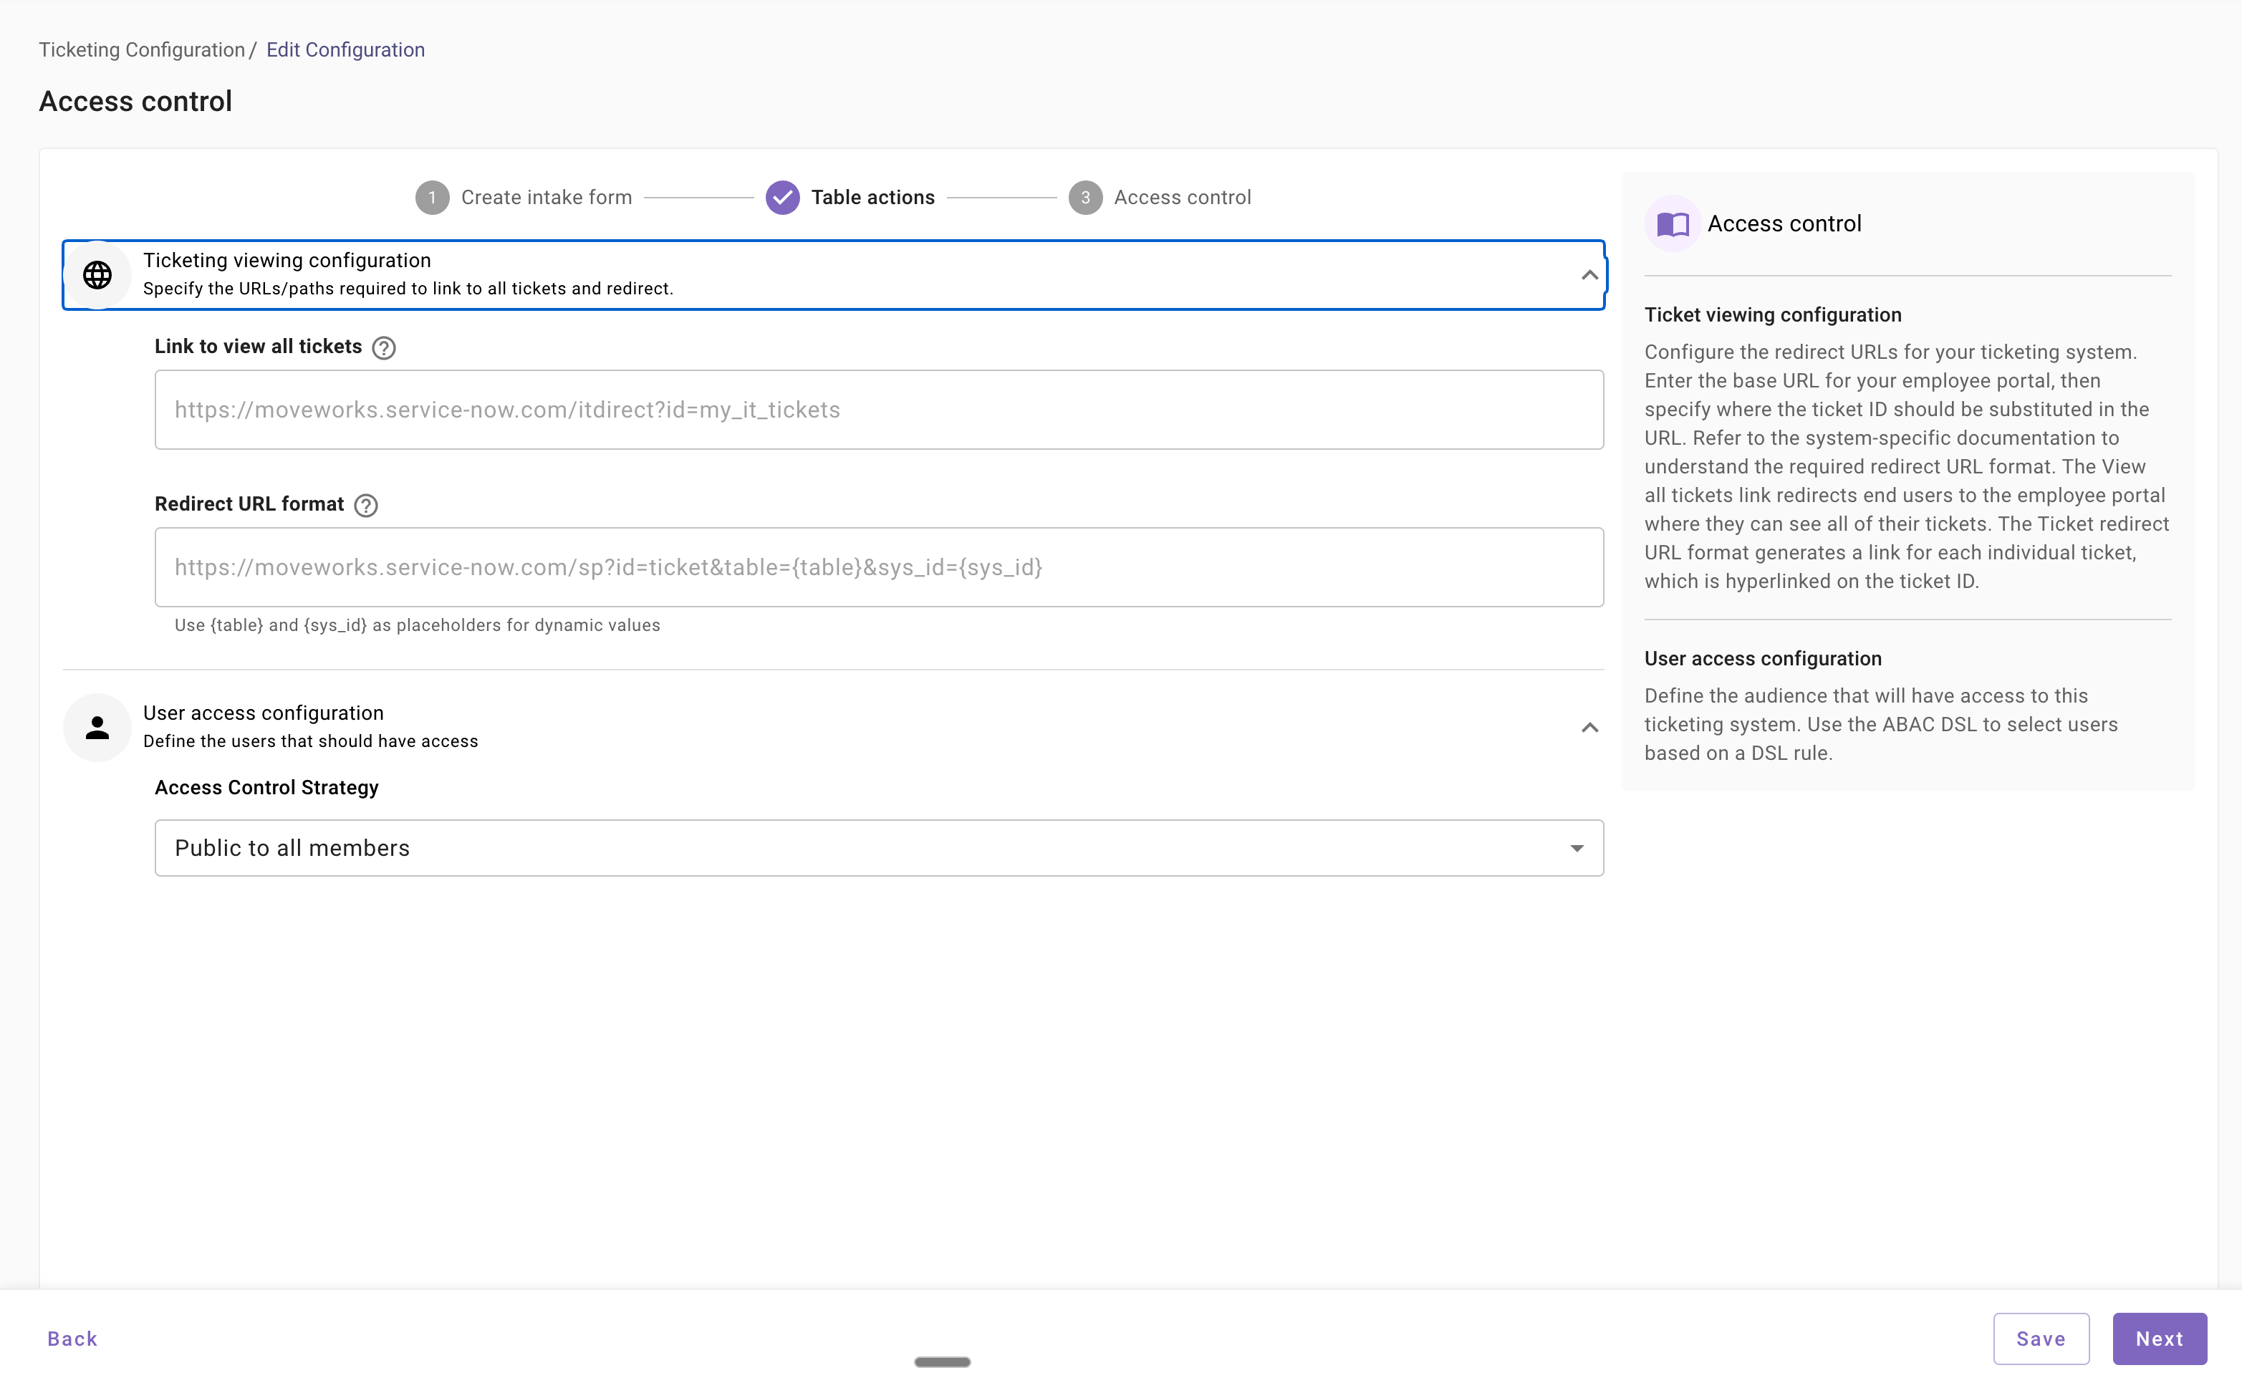Click the person icon for User access configuration
The width and height of the screenshot is (2242, 1388).
[97, 727]
